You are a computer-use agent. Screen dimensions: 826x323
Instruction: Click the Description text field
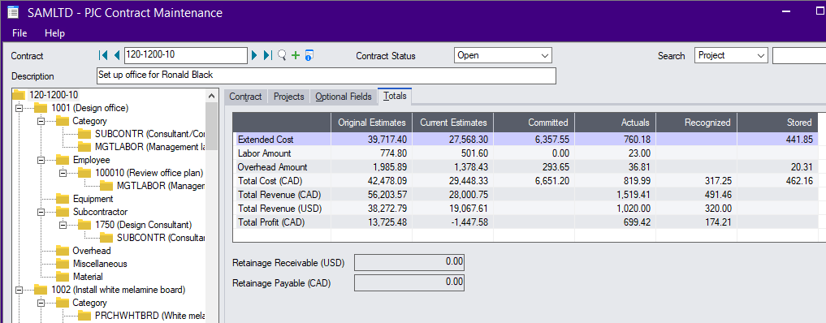[326, 75]
